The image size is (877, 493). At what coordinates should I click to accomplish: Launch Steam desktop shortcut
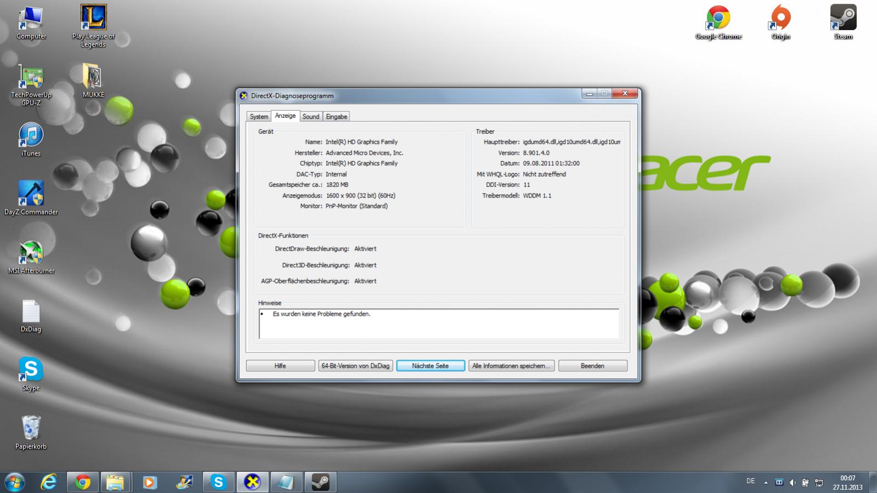(x=843, y=23)
